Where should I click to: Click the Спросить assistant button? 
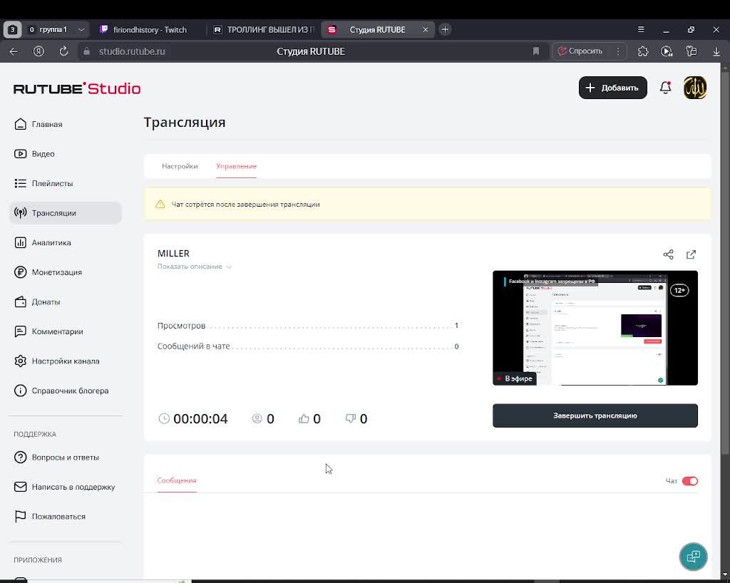(x=580, y=51)
